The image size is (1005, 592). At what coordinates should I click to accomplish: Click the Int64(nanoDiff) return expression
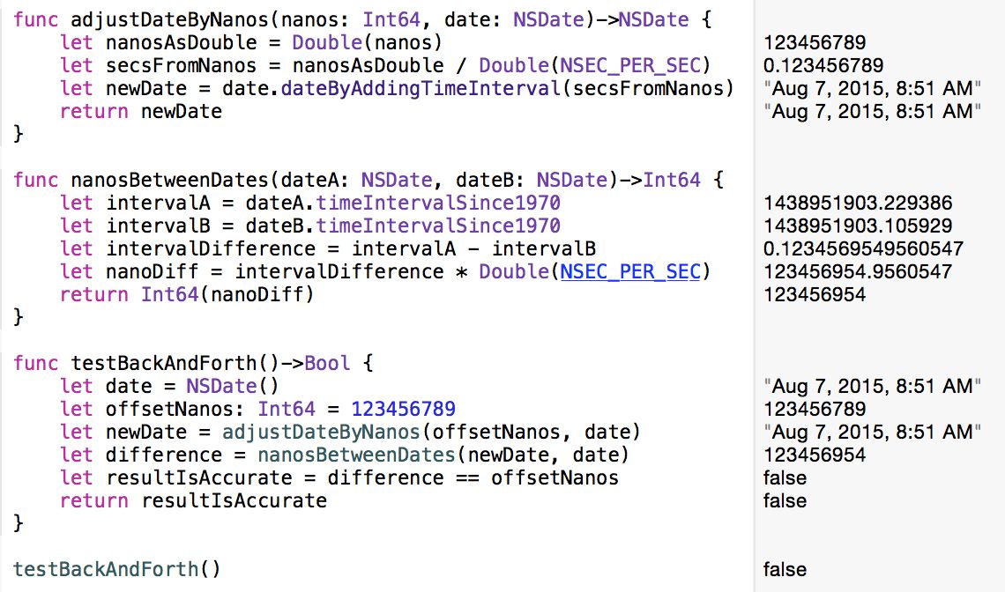227,295
